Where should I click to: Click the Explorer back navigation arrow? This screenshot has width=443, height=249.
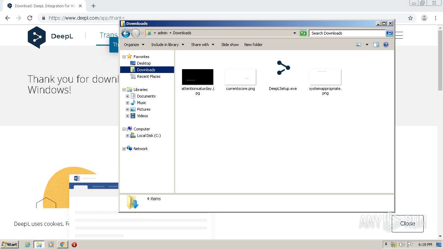(x=126, y=33)
